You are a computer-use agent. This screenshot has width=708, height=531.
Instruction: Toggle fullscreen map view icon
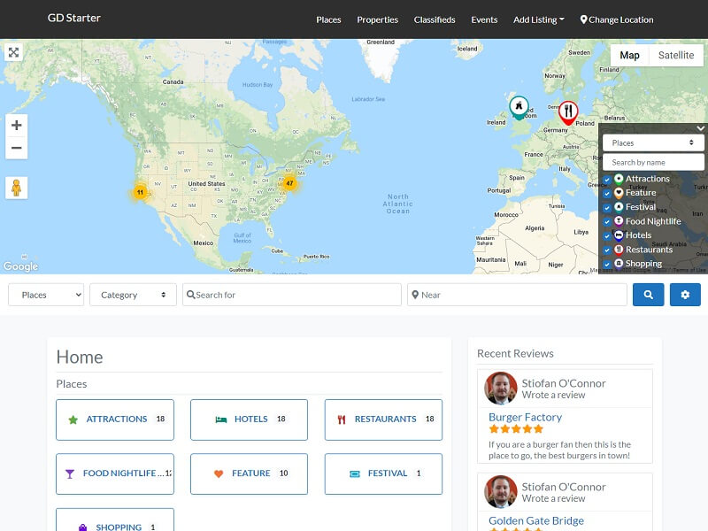point(13,52)
